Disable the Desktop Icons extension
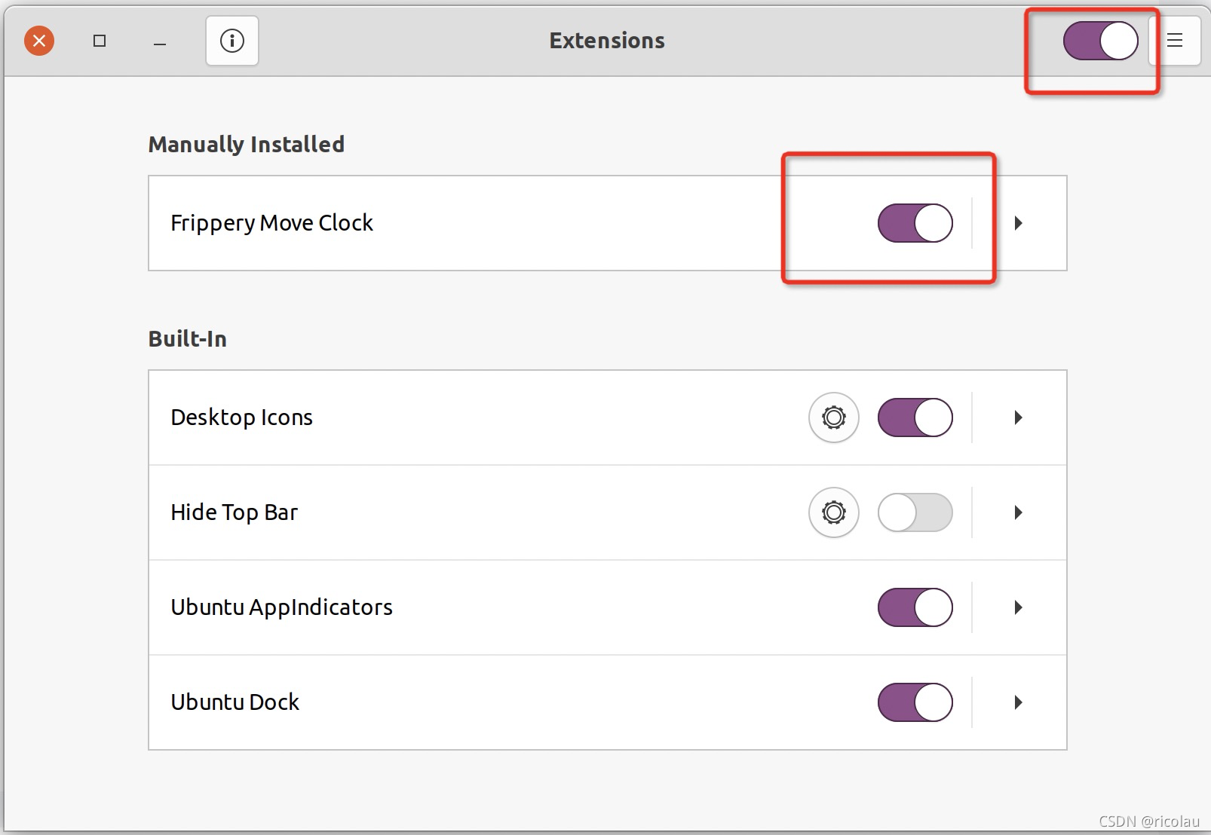This screenshot has width=1211, height=835. (915, 417)
